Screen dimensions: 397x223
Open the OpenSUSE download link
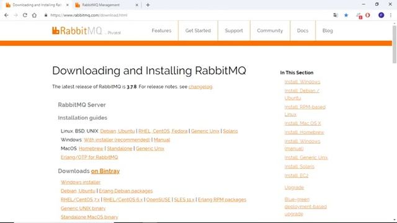coord(158,199)
